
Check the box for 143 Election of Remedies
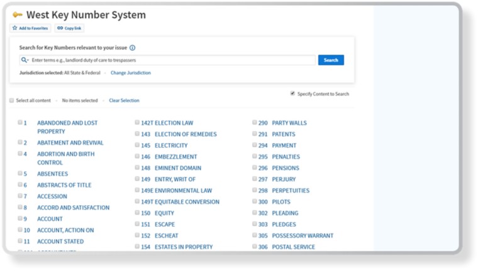coord(137,134)
